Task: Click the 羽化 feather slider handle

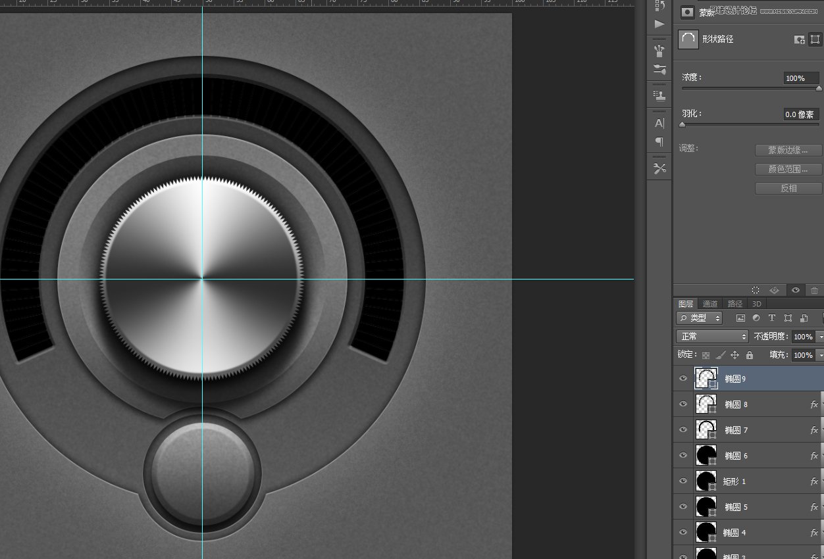Action: tap(682, 124)
